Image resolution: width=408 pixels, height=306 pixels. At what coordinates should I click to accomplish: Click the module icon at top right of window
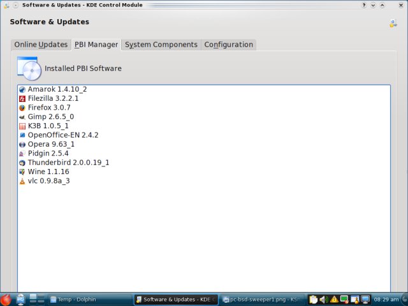[x=393, y=24]
